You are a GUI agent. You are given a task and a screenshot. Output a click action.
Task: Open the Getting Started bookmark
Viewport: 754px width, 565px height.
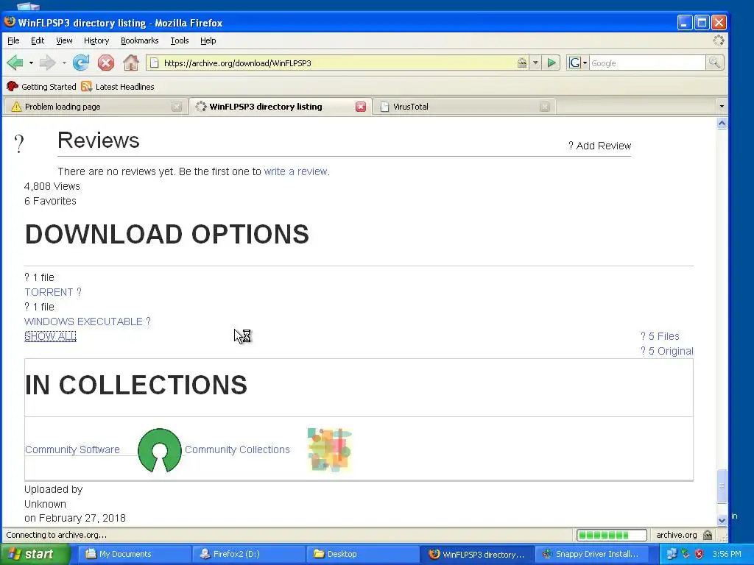point(41,87)
